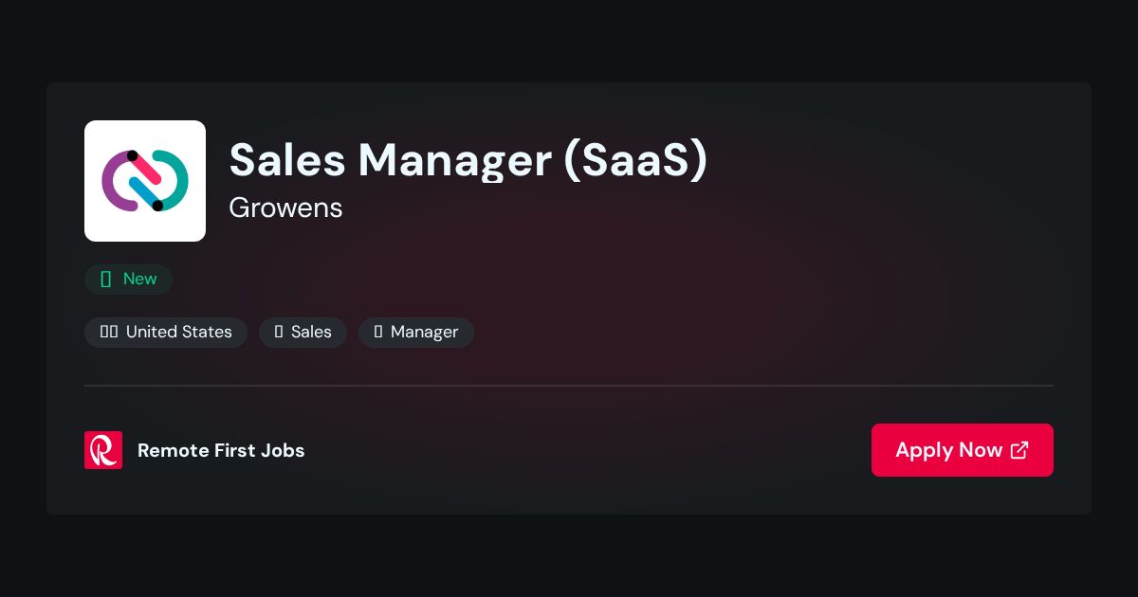1138x597 pixels.
Task: Open the Apply Now button
Action: pos(963,450)
